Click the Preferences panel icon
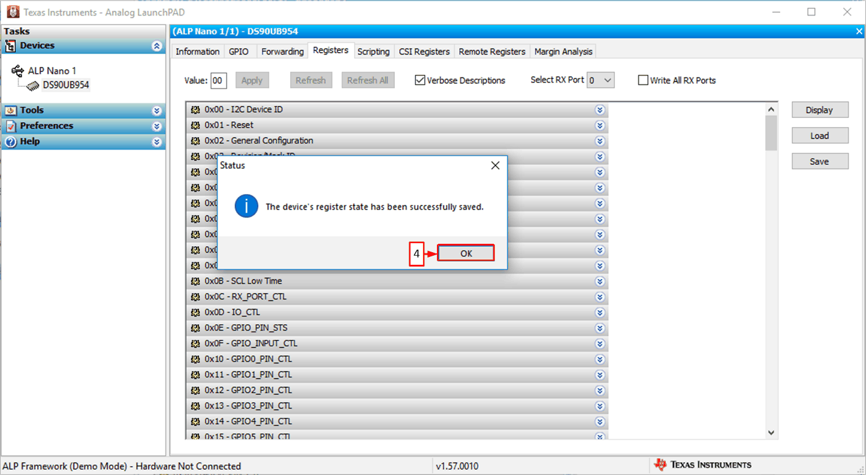Image resolution: width=866 pixels, height=475 pixels. click(x=11, y=126)
